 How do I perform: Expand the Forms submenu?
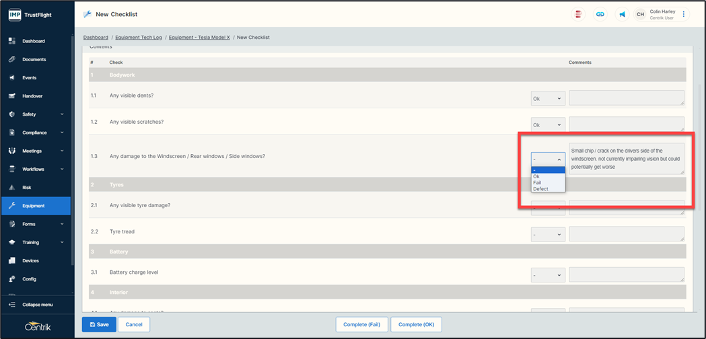62,224
